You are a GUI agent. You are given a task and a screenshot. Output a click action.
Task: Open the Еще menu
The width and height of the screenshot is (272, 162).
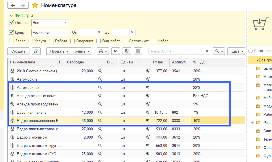tap(236, 51)
